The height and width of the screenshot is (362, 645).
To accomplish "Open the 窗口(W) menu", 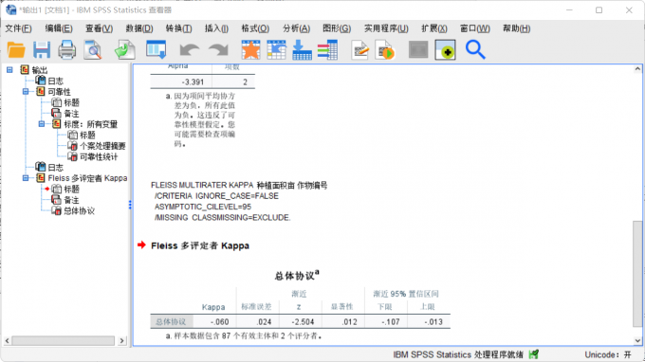I will (x=475, y=28).
